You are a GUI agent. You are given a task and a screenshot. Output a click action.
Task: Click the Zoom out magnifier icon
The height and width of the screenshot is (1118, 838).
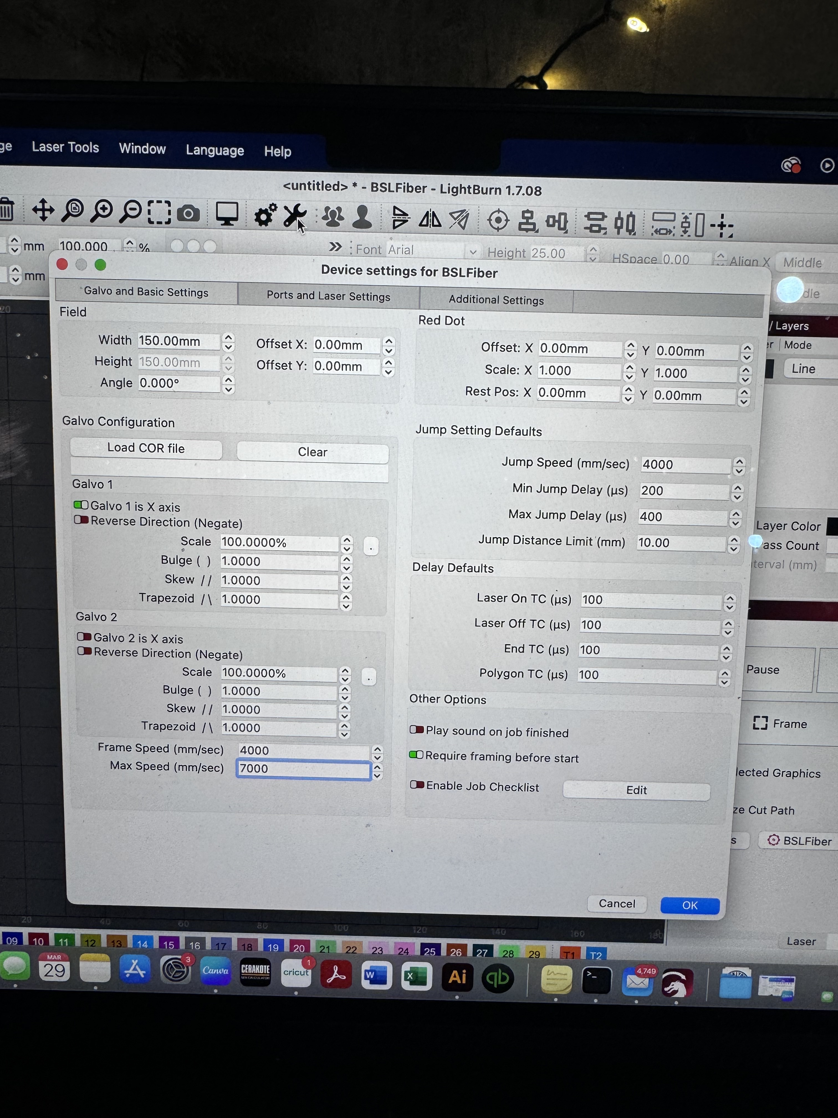click(130, 212)
